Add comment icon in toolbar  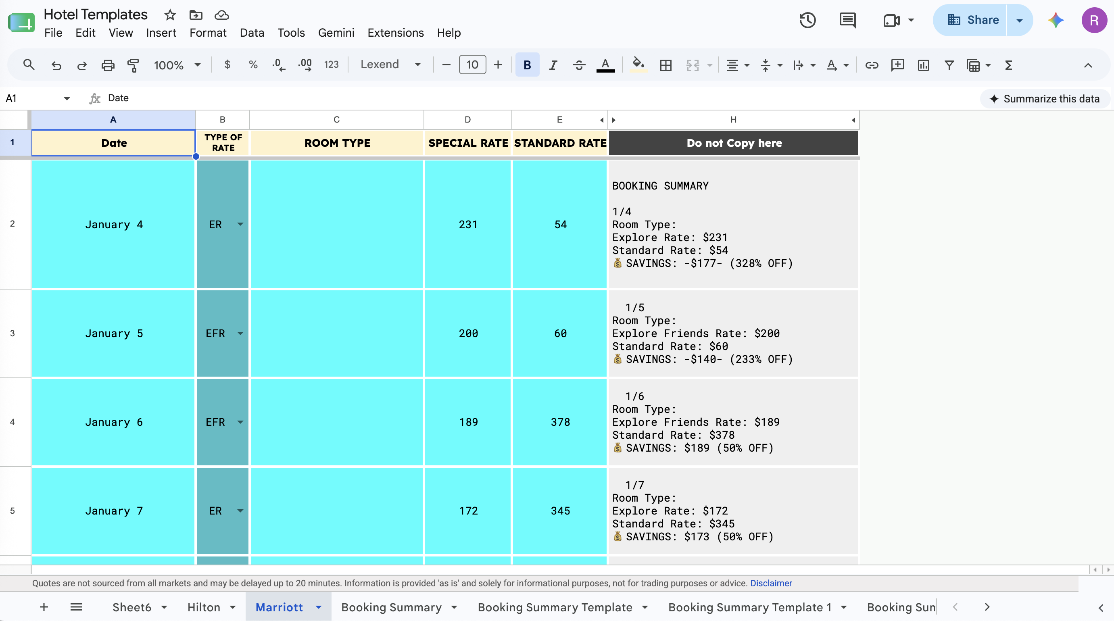(898, 65)
